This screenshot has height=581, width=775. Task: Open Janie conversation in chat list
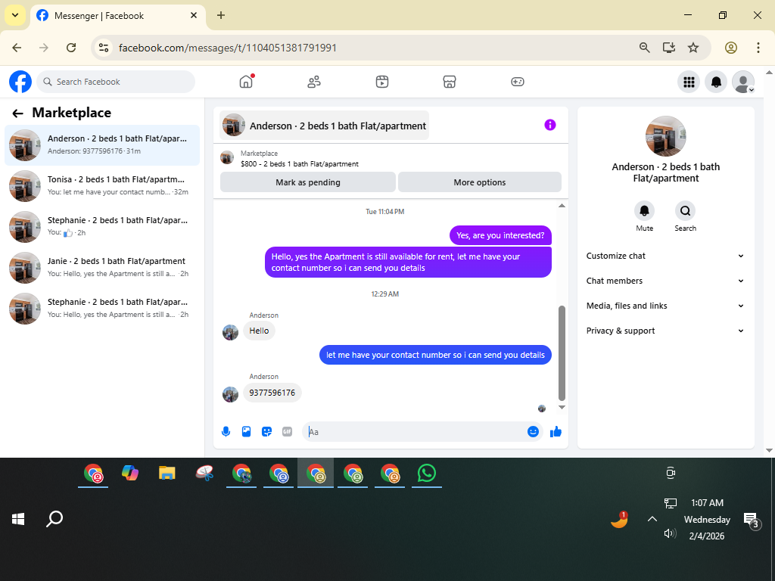tap(102, 267)
